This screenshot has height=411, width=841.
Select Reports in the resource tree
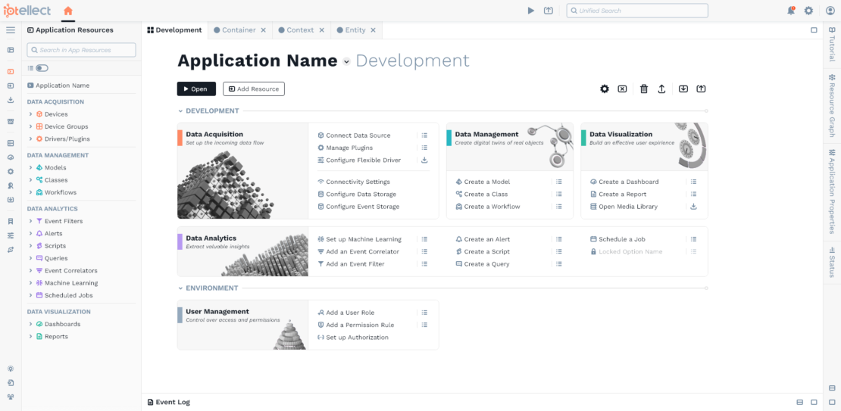point(56,337)
